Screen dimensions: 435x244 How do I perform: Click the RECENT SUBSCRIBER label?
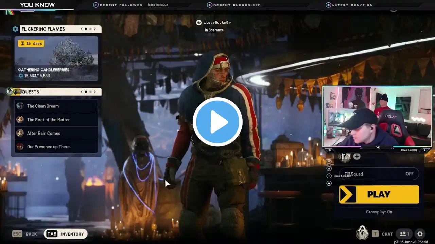pos(237,5)
